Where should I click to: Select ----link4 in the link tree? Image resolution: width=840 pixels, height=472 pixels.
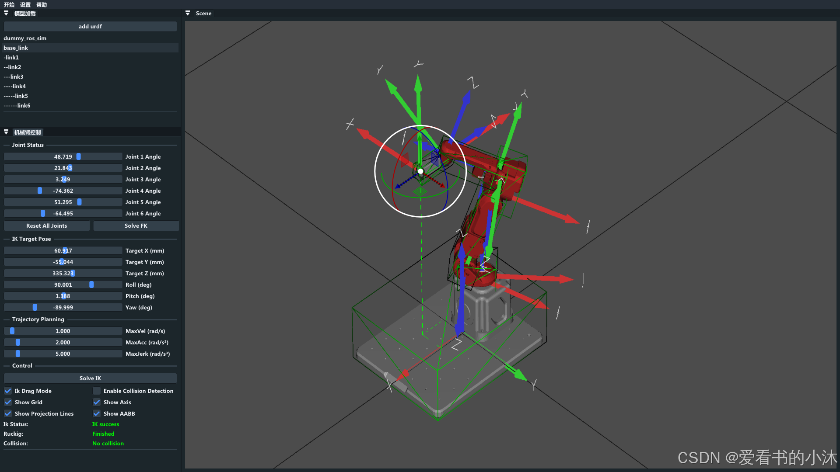(91, 87)
